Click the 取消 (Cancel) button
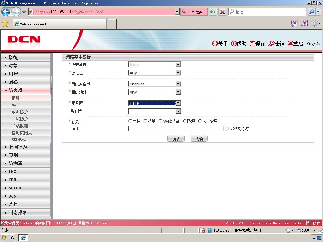This screenshot has height=242, width=323. tap(199, 139)
